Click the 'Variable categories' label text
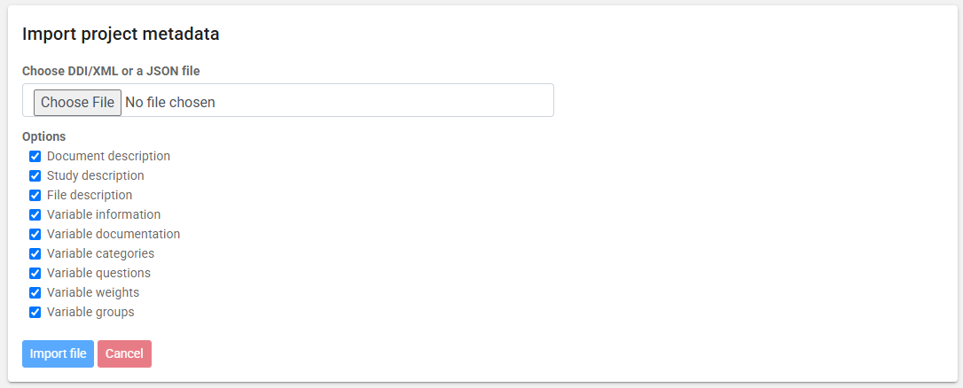Image resolution: width=963 pixels, height=388 pixels. (100, 253)
